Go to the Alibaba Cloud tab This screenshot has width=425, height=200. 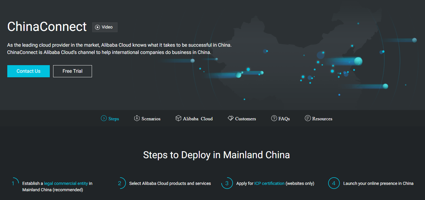[194, 118]
